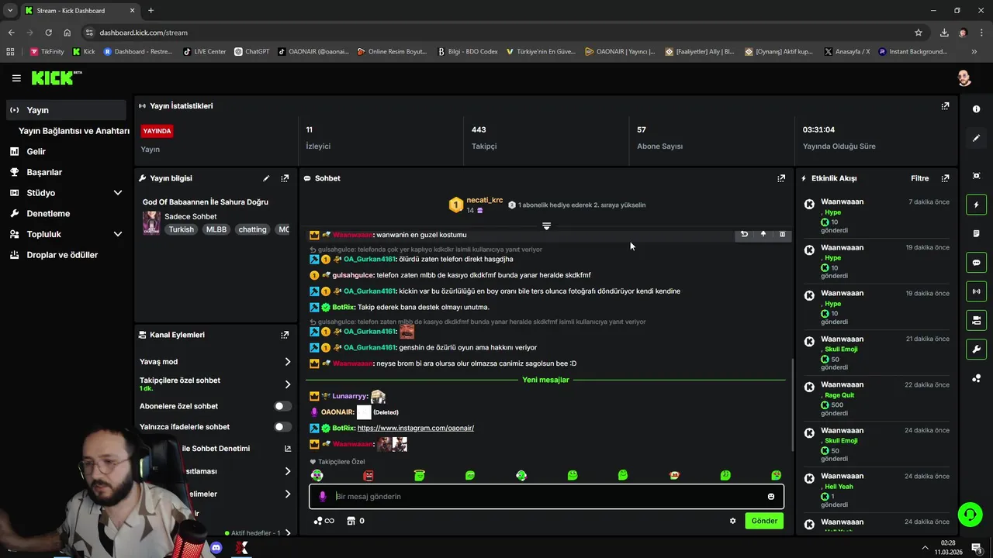Pop out the Sohbet chat panel
993x558 pixels.
pyautogui.click(x=781, y=178)
